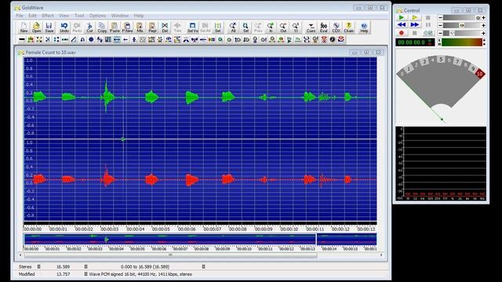The width and height of the screenshot is (502, 282).
Task: Open the Cues toolbar icon
Action: (x=311, y=27)
